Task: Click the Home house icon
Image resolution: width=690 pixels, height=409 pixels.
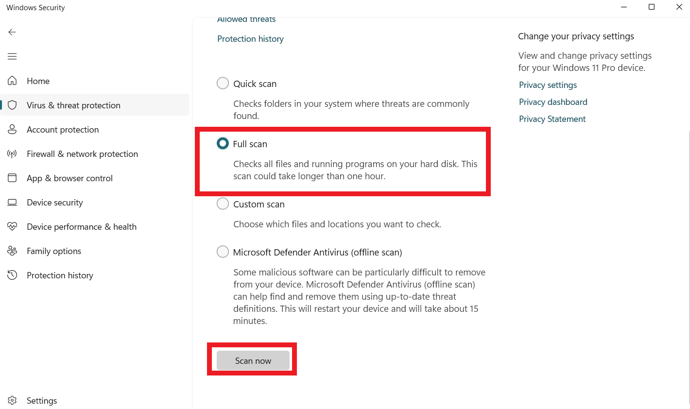Action: (12, 81)
